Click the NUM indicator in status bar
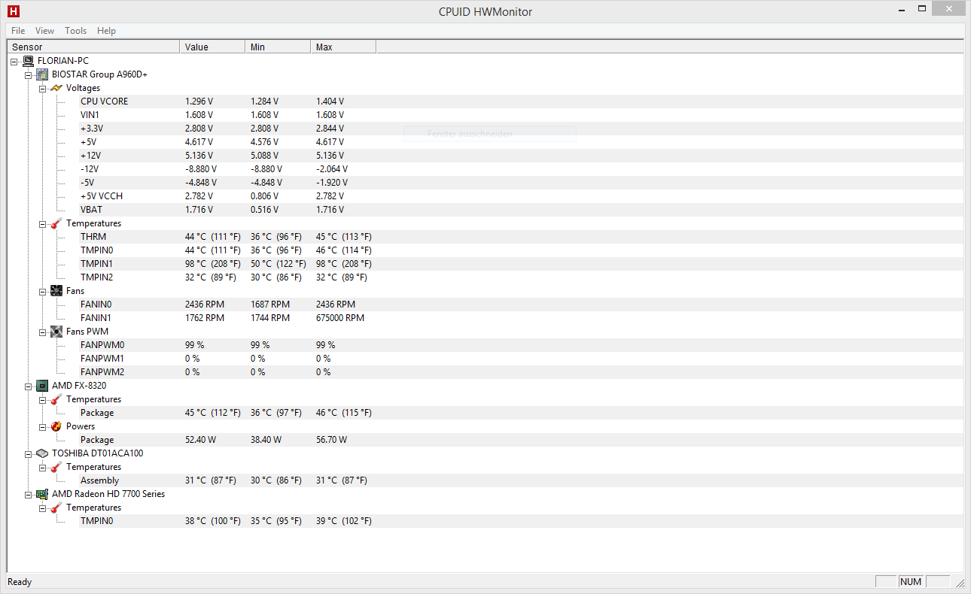971x594 pixels. tap(911, 581)
